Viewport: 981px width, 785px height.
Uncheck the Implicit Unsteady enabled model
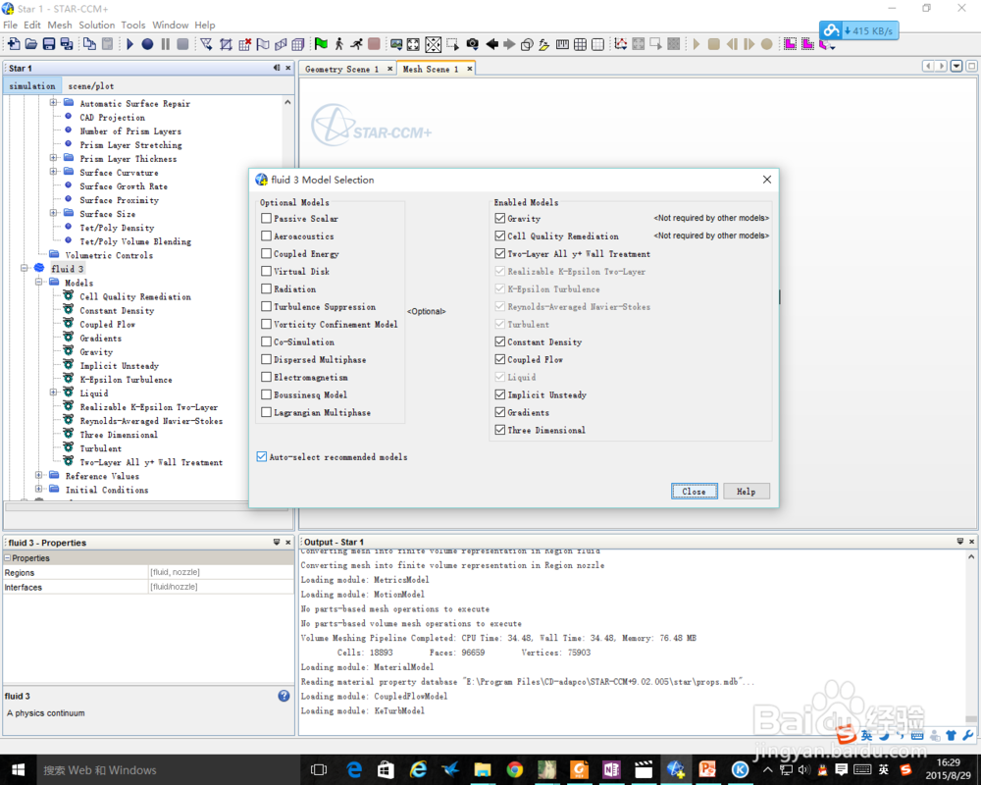(x=500, y=394)
